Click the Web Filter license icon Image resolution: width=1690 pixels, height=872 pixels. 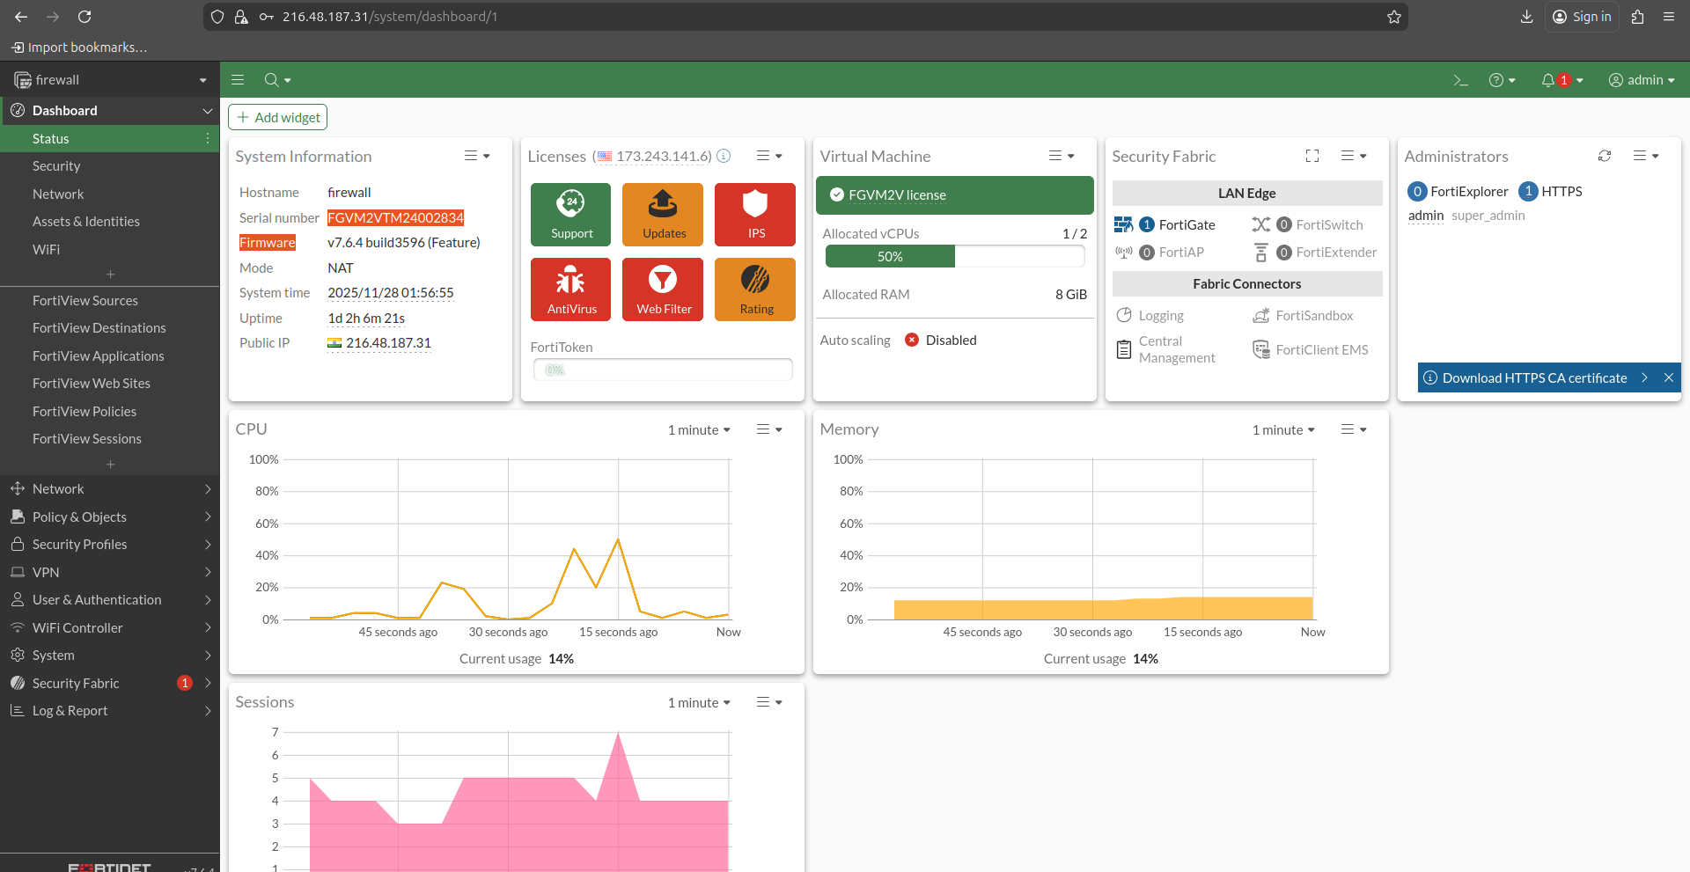(662, 289)
